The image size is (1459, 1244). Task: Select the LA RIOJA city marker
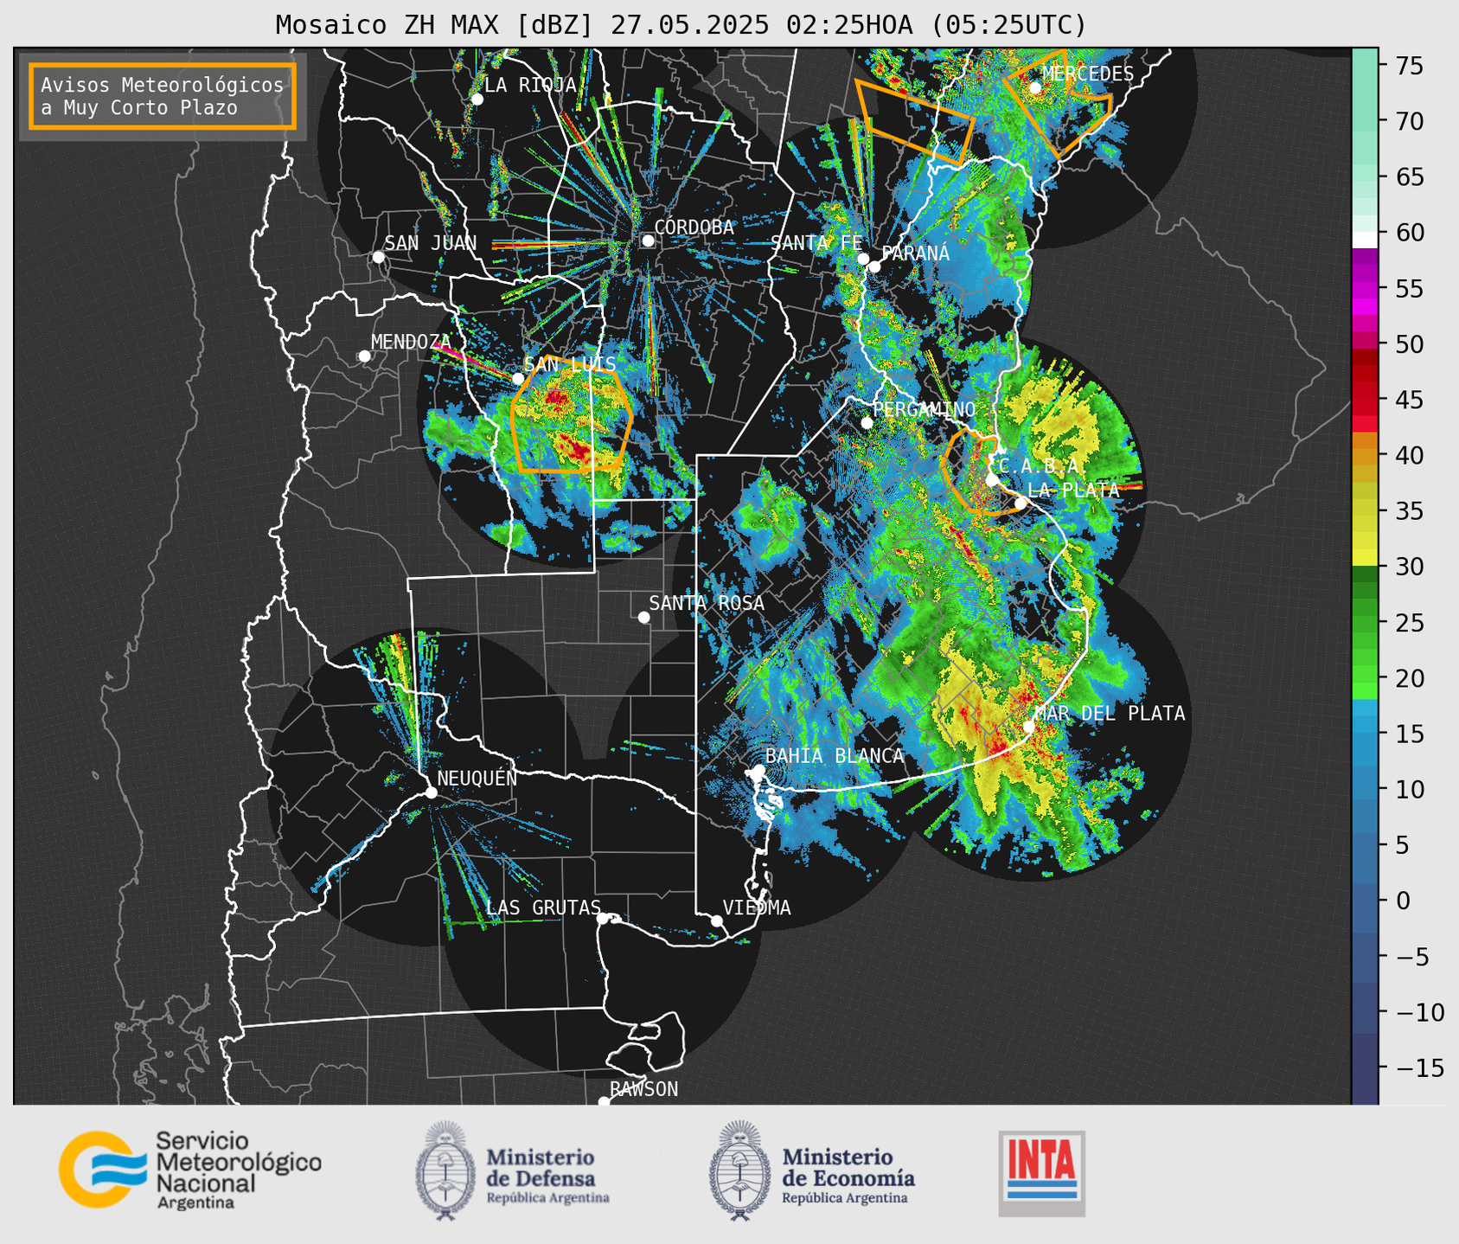point(477,99)
